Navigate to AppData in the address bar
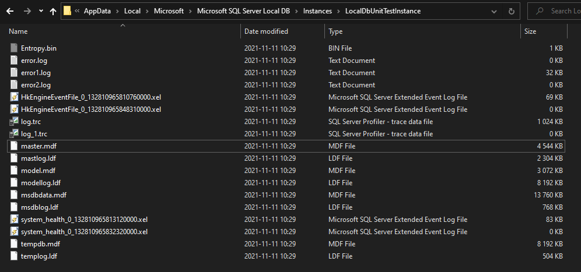This screenshot has height=272, width=581. pyautogui.click(x=97, y=11)
